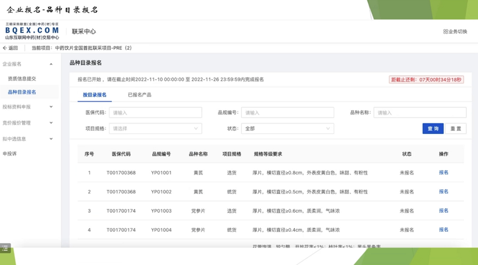
Task: Open 资质信息提交 in the sidebar
Action: tap(22, 79)
